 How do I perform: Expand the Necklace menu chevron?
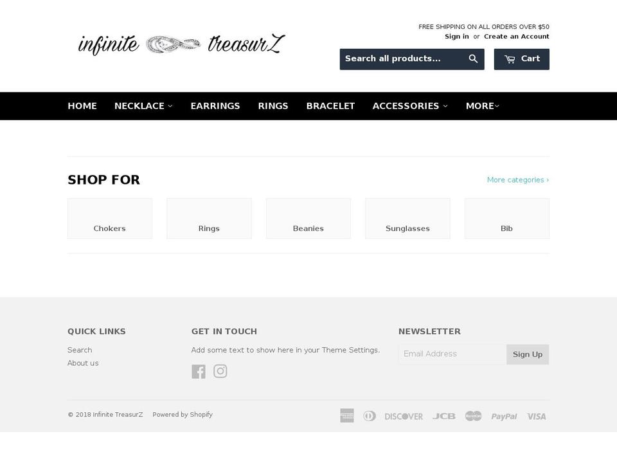(170, 106)
